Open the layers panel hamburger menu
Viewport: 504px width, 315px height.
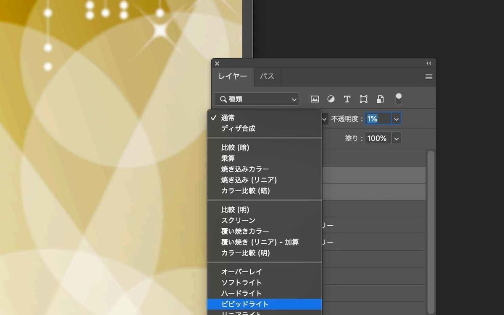[429, 77]
